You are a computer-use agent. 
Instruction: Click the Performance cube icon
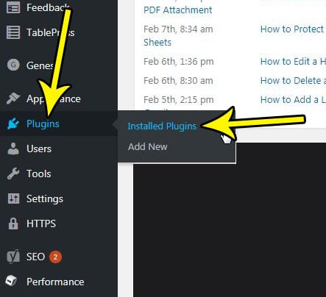(11, 282)
